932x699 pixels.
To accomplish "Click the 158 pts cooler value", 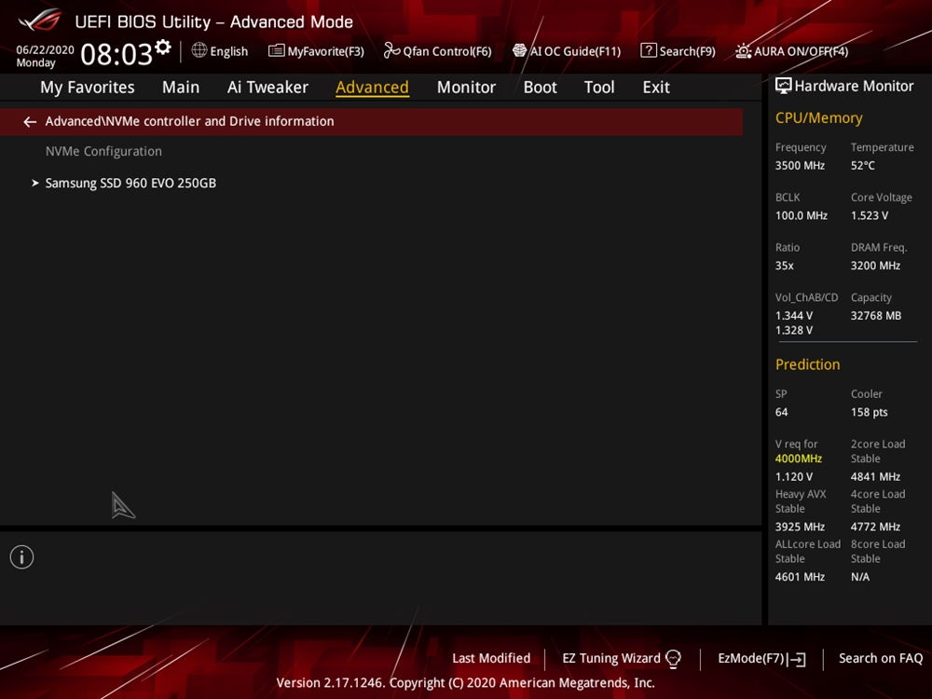I will coord(869,413).
